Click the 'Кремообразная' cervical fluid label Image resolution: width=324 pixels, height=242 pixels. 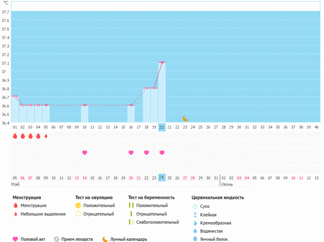(215, 223)
